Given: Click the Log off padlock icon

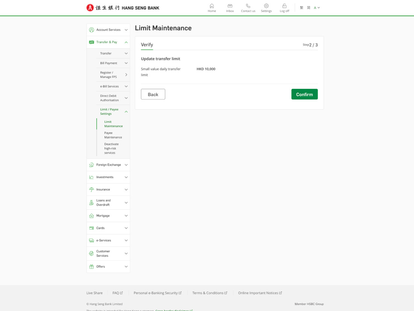Looking at the screenshot, I should [285, 6].
